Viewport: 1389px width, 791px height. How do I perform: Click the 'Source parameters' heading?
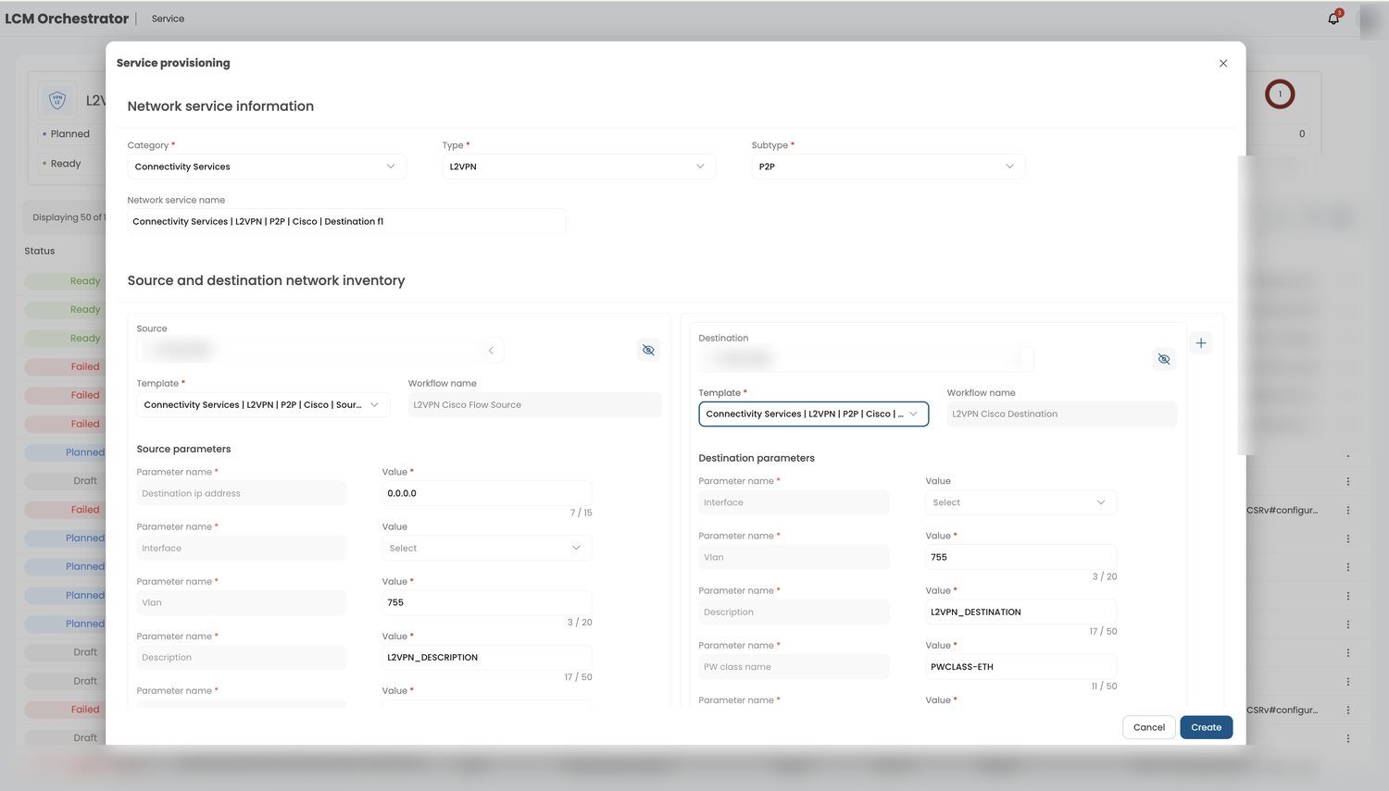pyautogui.click(x=183, y=449)
